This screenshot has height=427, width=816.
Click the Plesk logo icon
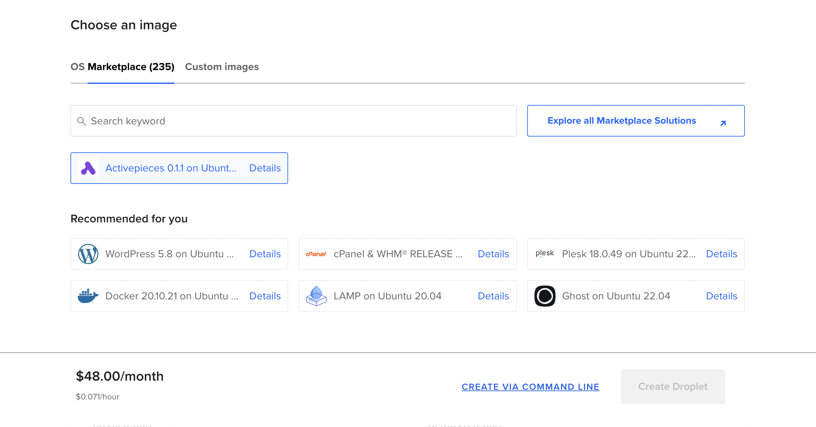[545, 253]
